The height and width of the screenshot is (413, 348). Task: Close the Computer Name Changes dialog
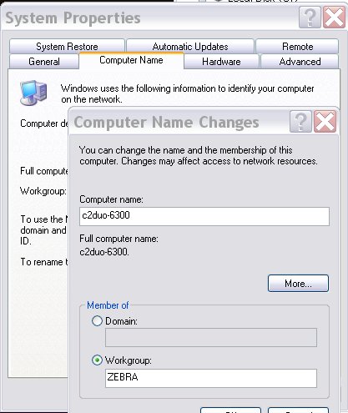[x=325, y=122]
